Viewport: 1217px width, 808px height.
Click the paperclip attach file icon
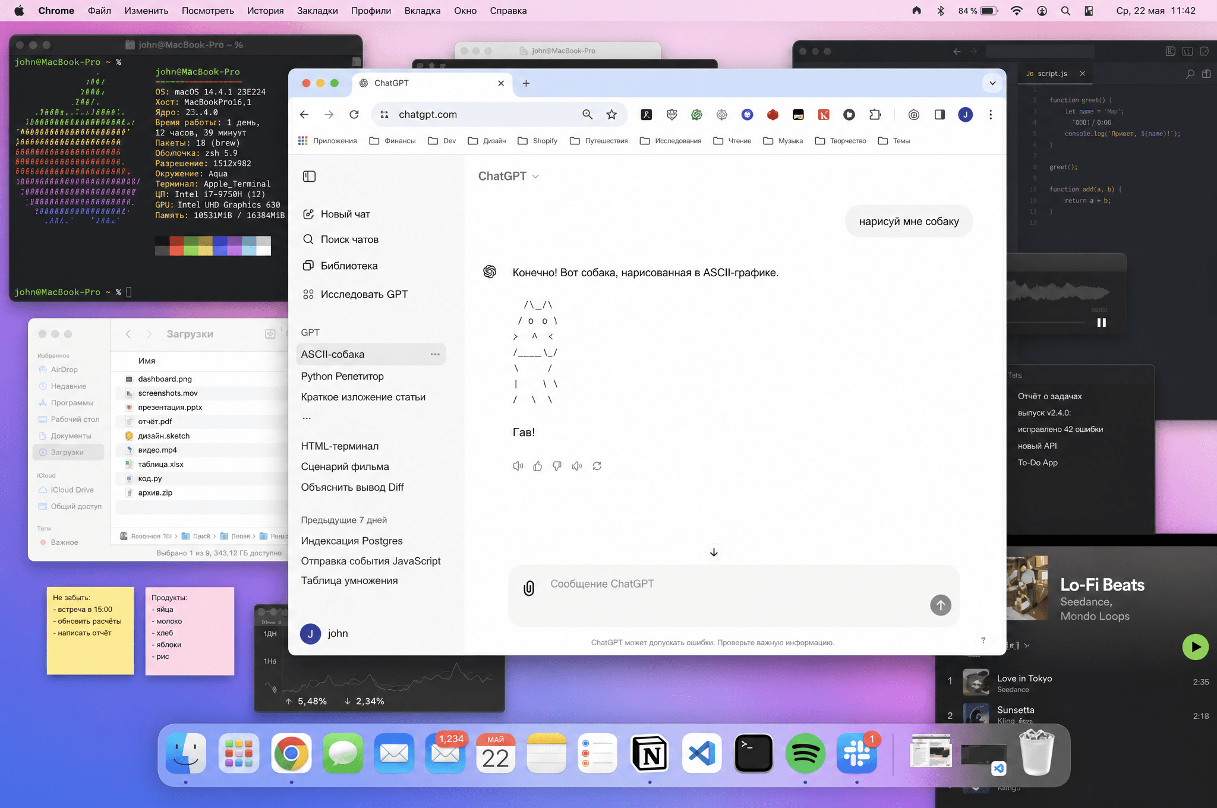[529, 588]
